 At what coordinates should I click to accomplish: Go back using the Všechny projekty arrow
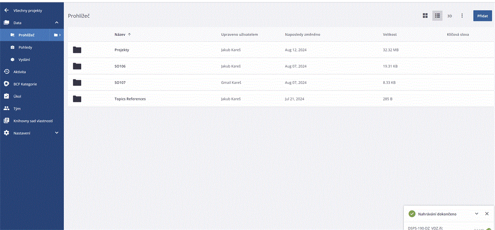pyautogui.click(x=6, y=10)
